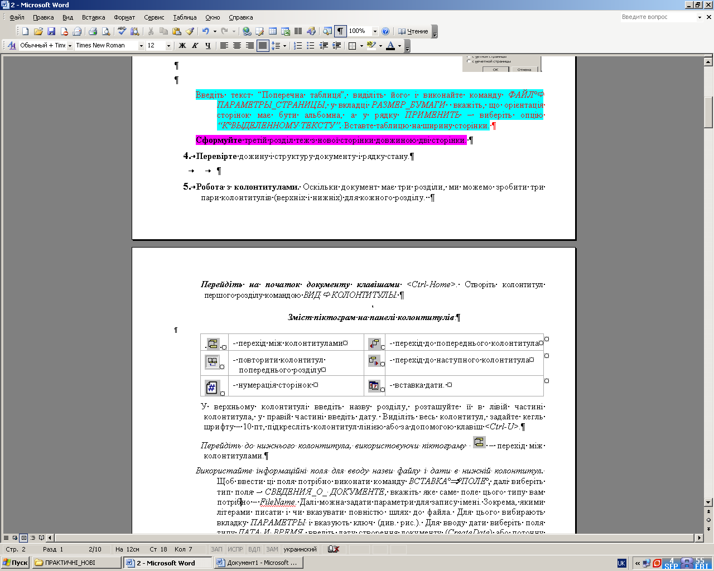This screenshot has width=714, height=571.
Task: Toggle ЗАМ overtype mode in status bar
Action: (272, 549)
